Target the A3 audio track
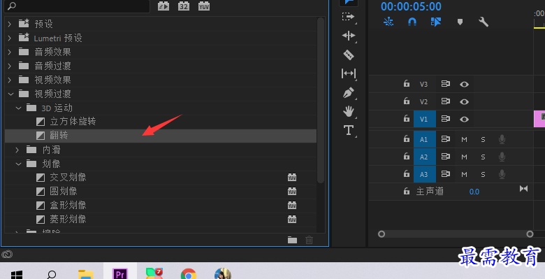This screenshot has width=545, height=279. [425, 174]
